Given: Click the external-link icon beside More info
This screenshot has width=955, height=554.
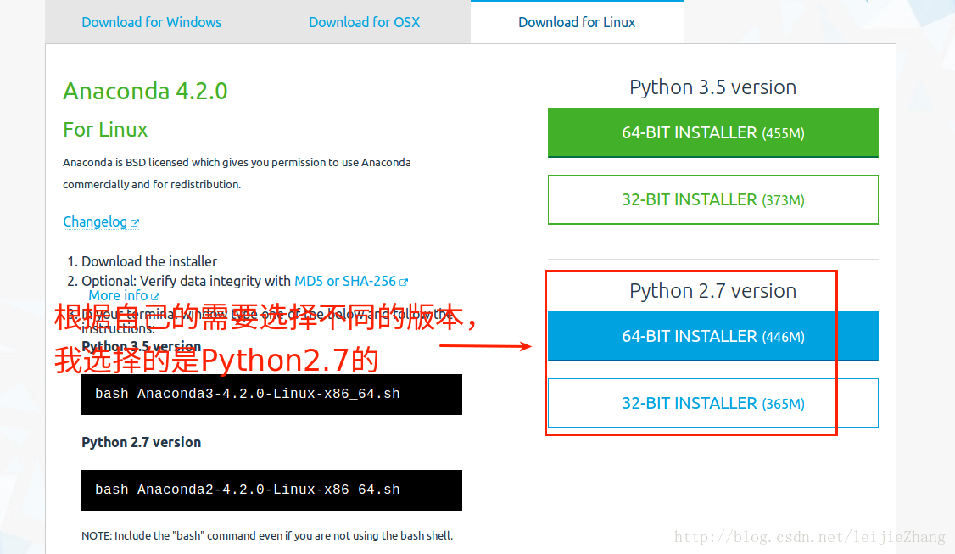Looking at the screenshot, I should (x=154, y=297).
